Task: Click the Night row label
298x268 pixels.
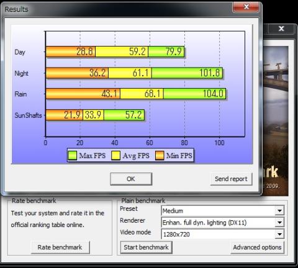Action: pyautogui.click(x=22, y=73)
